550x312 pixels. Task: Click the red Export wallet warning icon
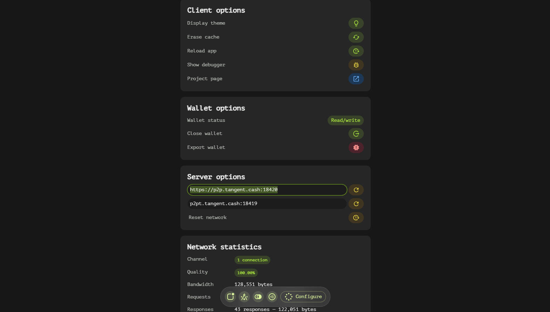tap(356, 147)
